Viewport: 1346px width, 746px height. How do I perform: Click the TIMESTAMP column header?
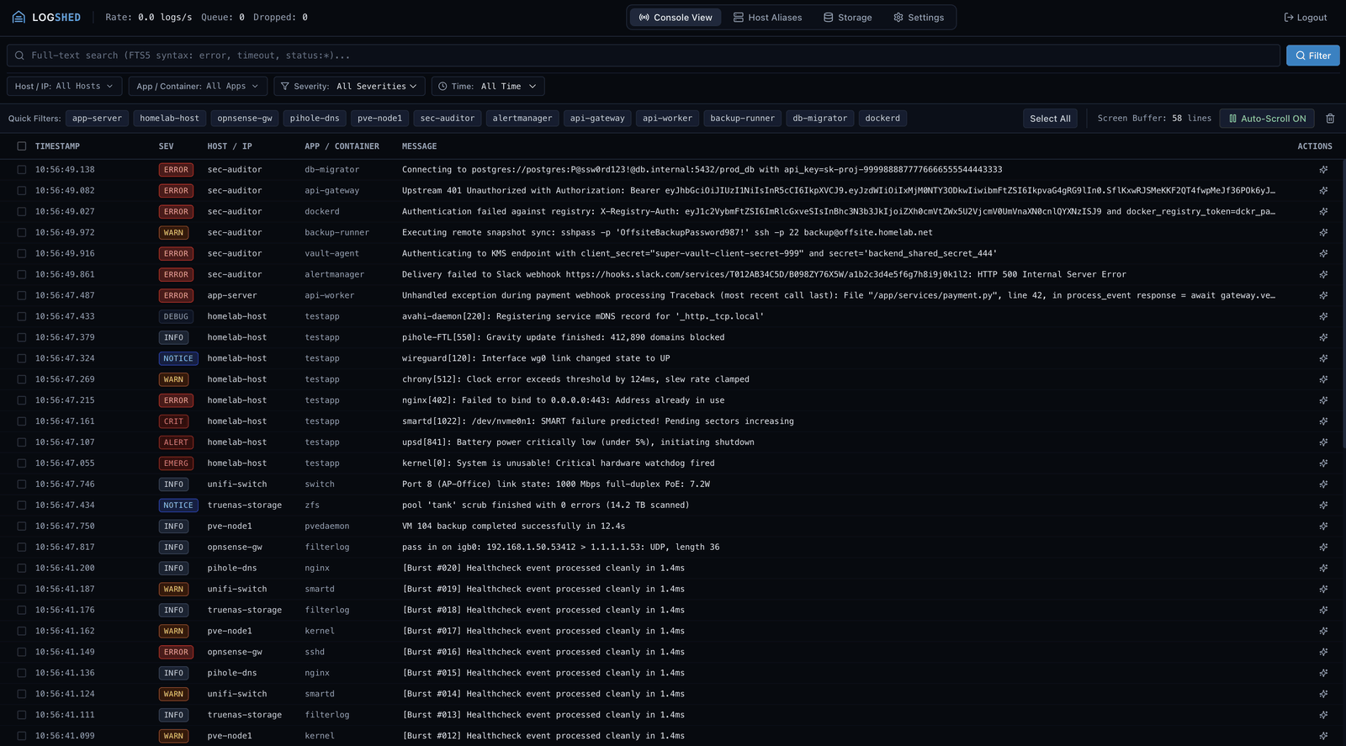click(x=57, y=146)
